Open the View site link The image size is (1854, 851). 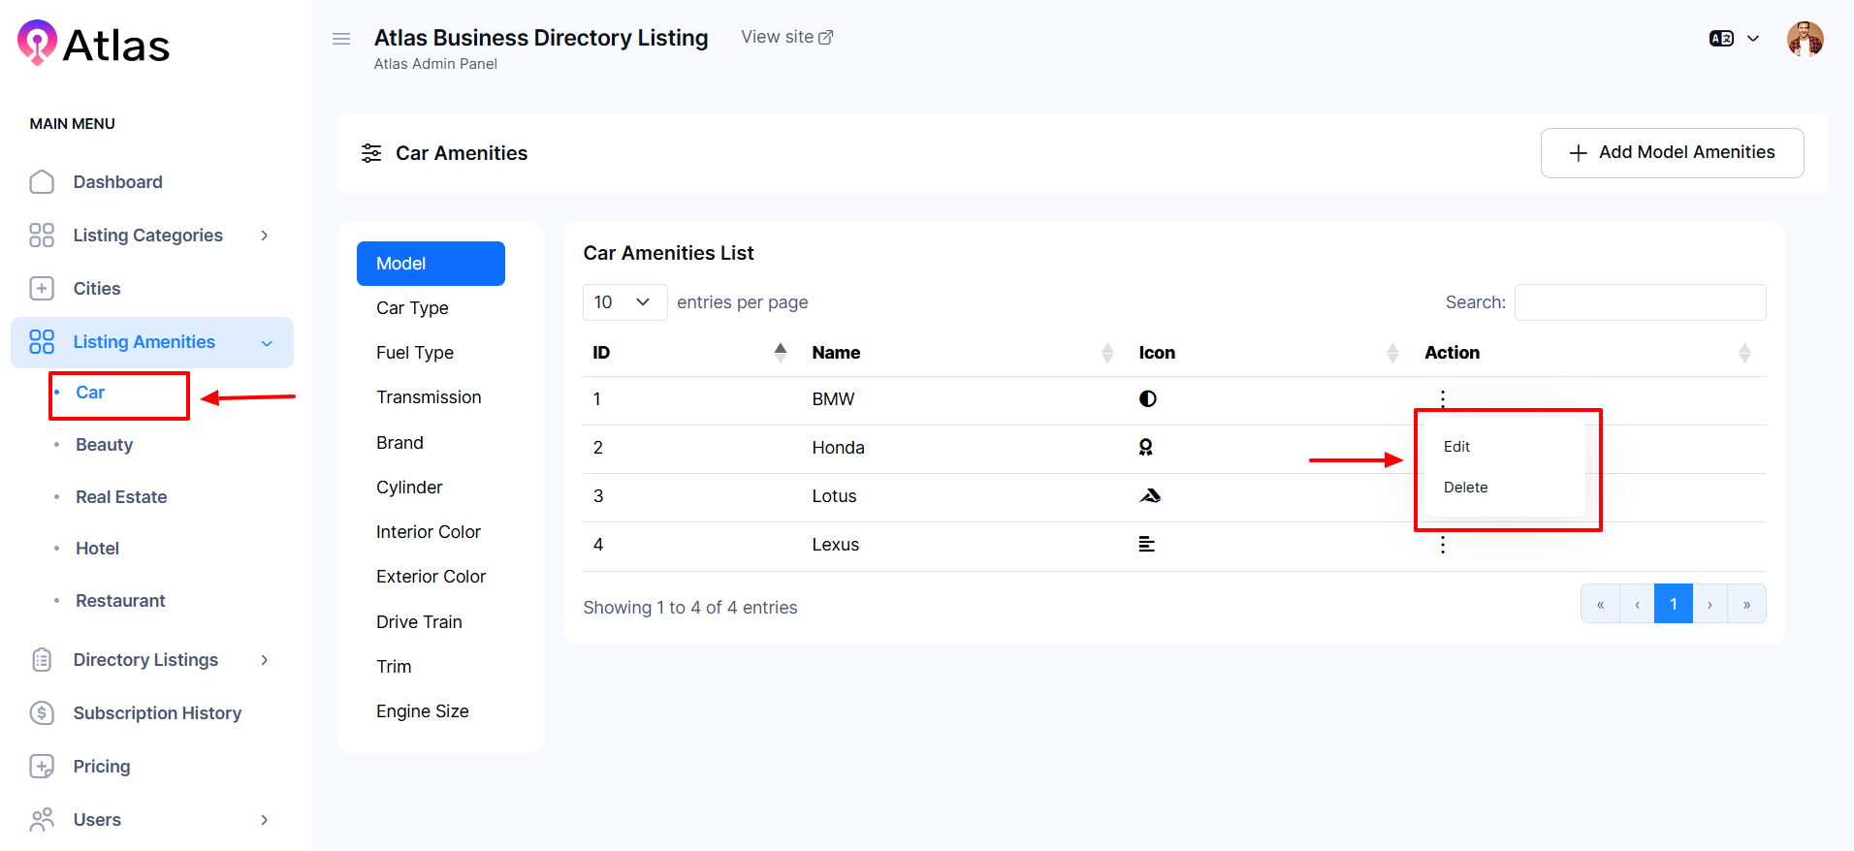(x=786, y=37)
